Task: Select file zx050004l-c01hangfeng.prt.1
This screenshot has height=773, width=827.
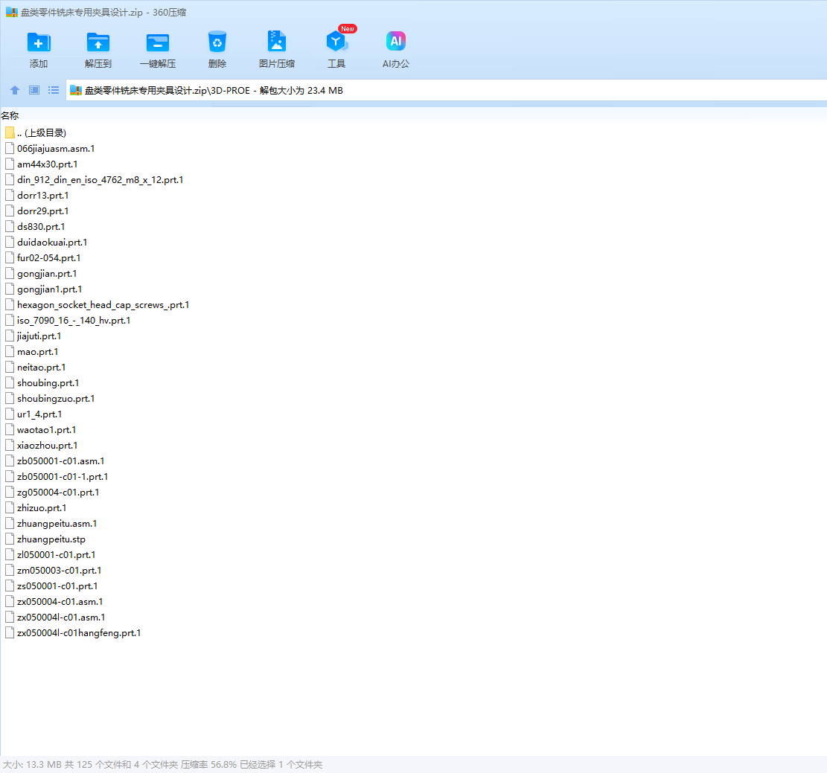Action: pos(73,632)
